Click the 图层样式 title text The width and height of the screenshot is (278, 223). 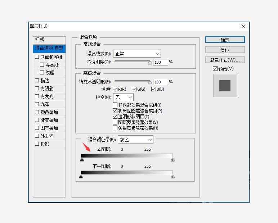pyautogui.click(x=39, y=26)
